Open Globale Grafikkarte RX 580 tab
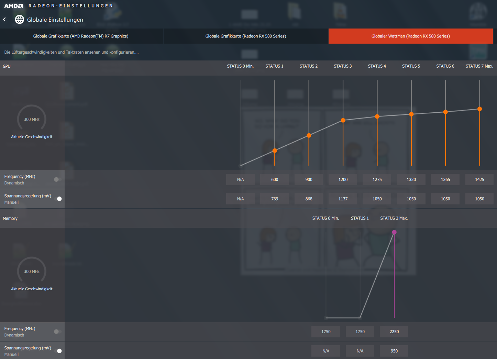 pyautogui.click(x=246, y=36)
